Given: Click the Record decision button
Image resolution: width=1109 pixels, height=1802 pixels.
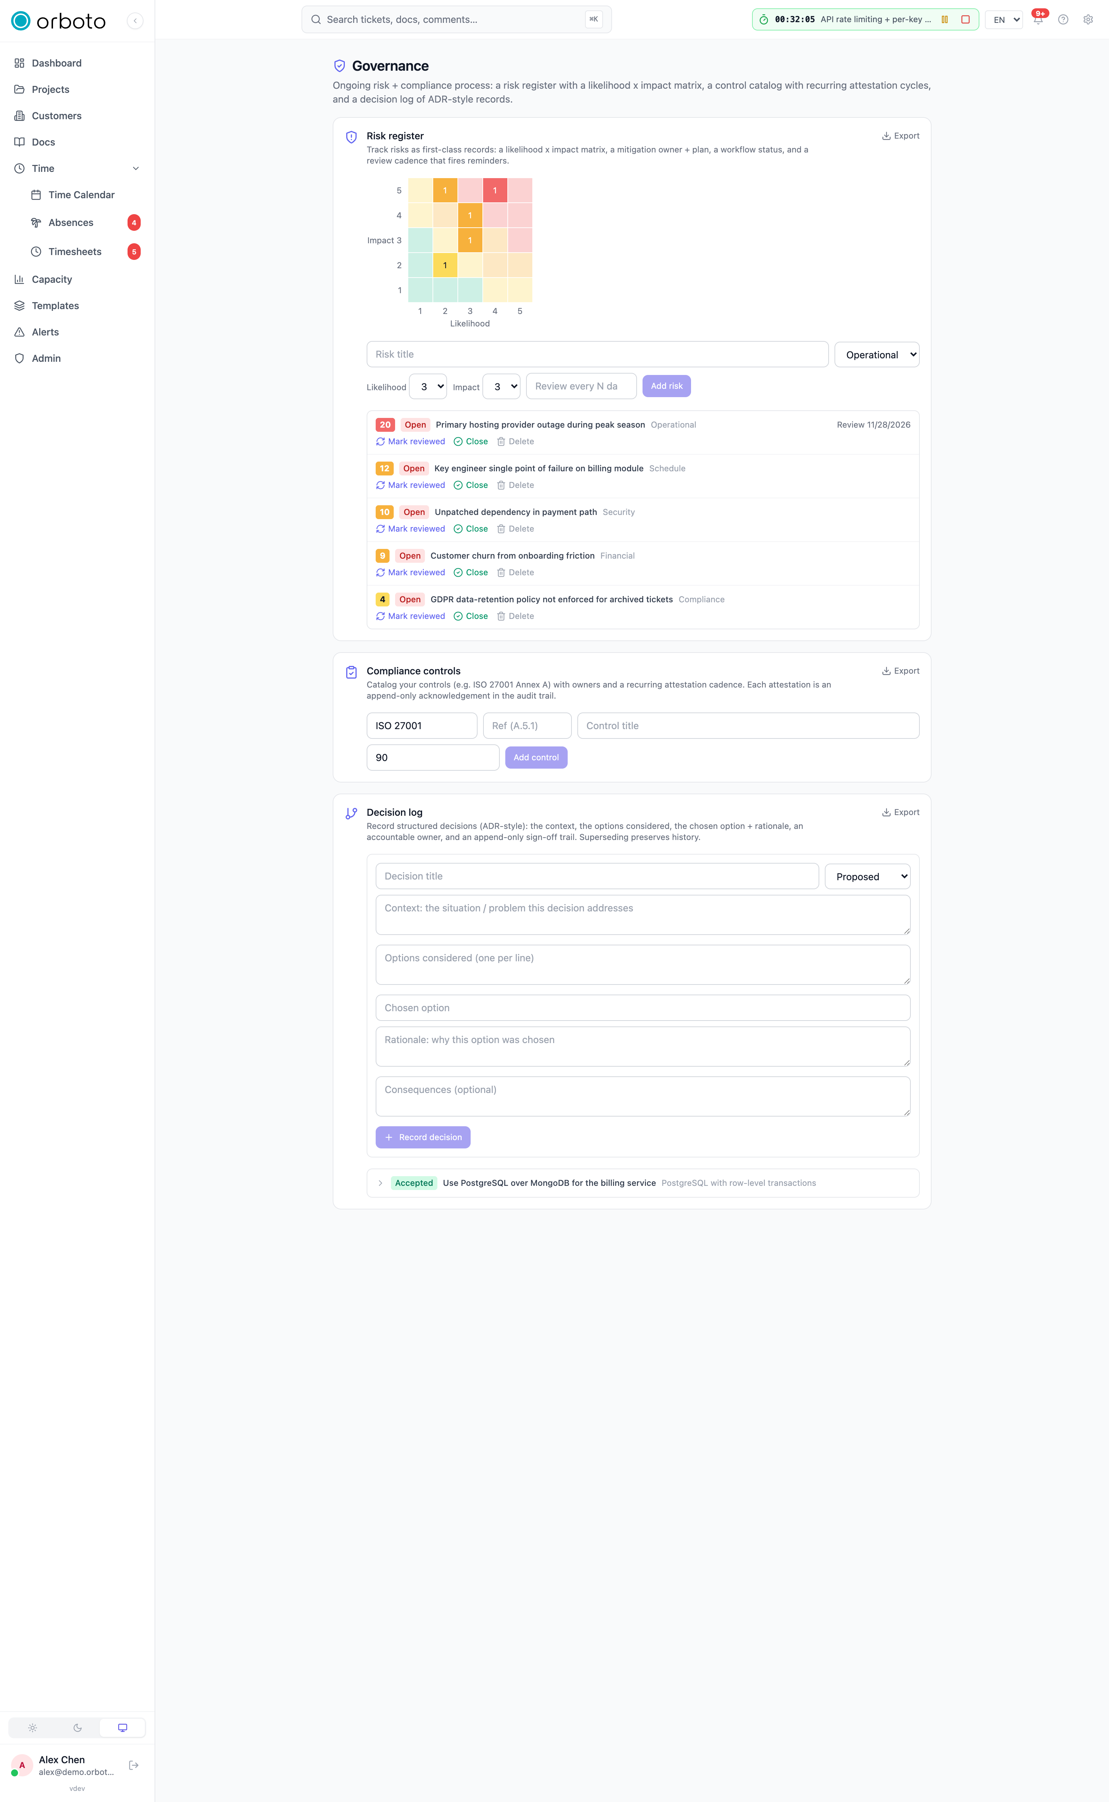Looking at the screenshot, I should coord(423,1138).
